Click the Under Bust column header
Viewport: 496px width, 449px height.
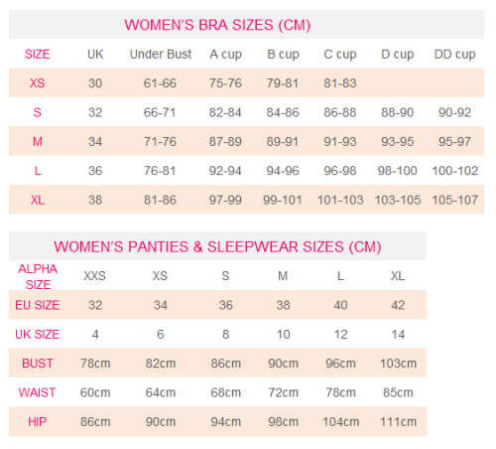pyautogui.click(x=161, y=54)
